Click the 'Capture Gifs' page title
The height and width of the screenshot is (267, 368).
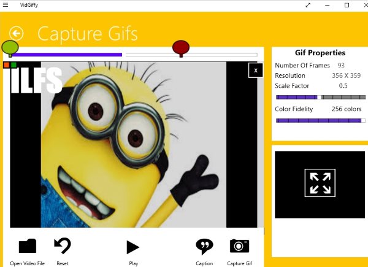[88, 34]
